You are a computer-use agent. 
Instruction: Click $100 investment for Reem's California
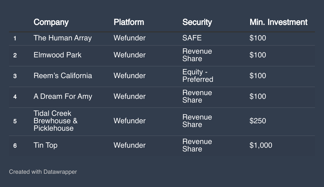[258, 76]
